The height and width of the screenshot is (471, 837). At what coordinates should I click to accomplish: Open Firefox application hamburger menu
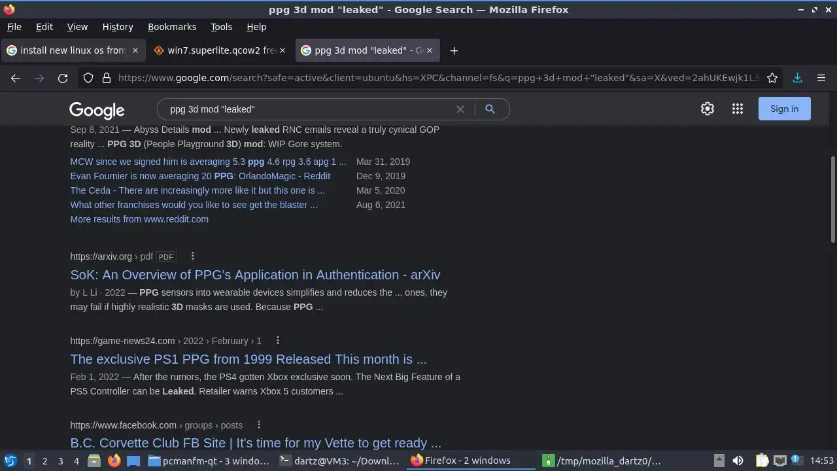click(821, 78)
